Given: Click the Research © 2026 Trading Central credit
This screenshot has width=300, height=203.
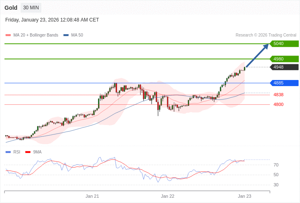Looking at the screenshot, I should (x=266, y=35).
